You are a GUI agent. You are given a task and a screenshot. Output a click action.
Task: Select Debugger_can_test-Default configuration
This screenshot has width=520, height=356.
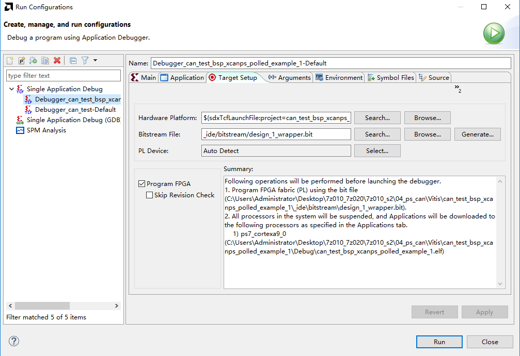75,110
